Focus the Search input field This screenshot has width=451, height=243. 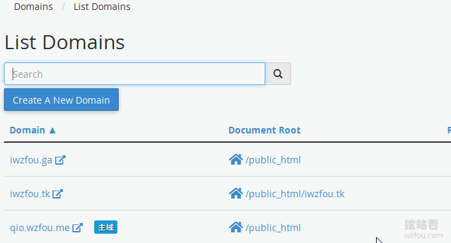point(135,74)
